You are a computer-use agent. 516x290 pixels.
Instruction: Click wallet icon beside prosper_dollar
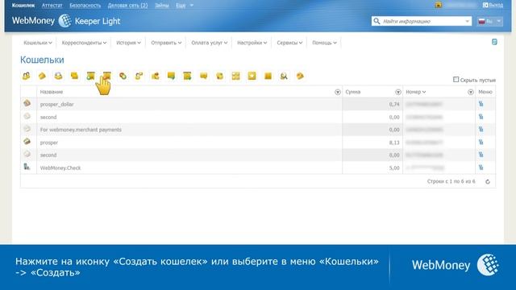coord(27,103)
